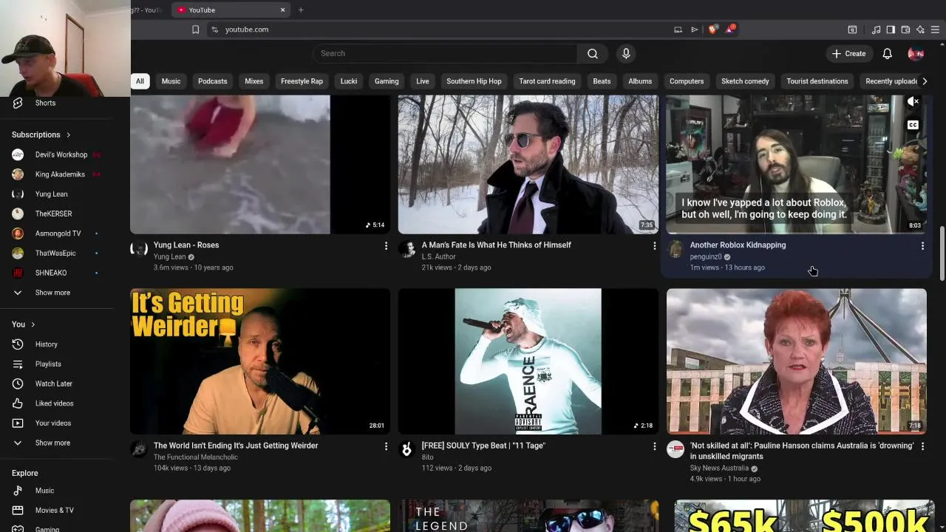The image size is (946, 532).
Task: Open The Functional Melancholic channel link
Action: (x=196, y=457)
